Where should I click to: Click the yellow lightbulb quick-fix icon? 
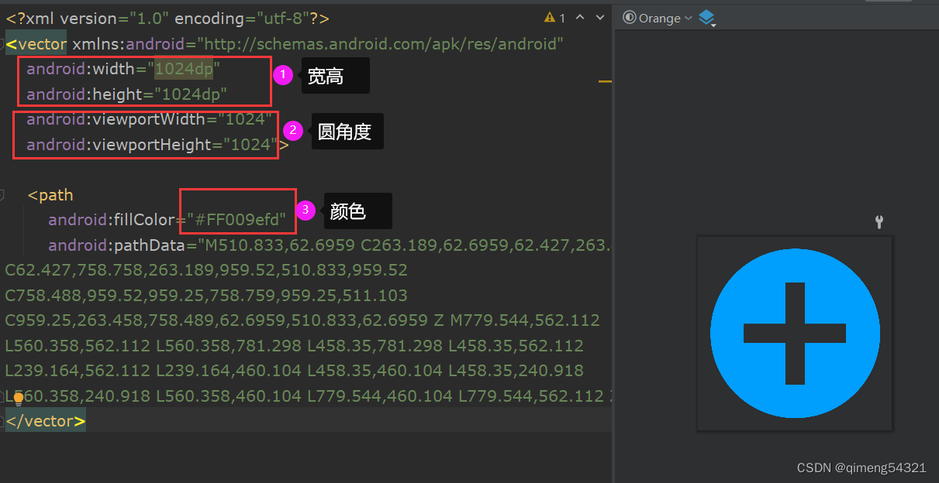pos(19,399)
